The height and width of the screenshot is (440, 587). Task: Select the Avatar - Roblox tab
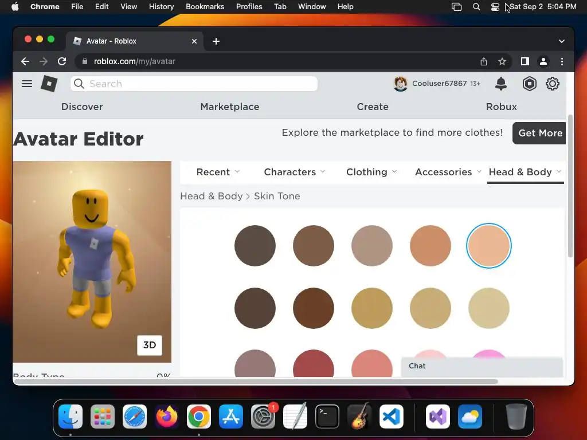pyautogui.click(x=135, y=41)
